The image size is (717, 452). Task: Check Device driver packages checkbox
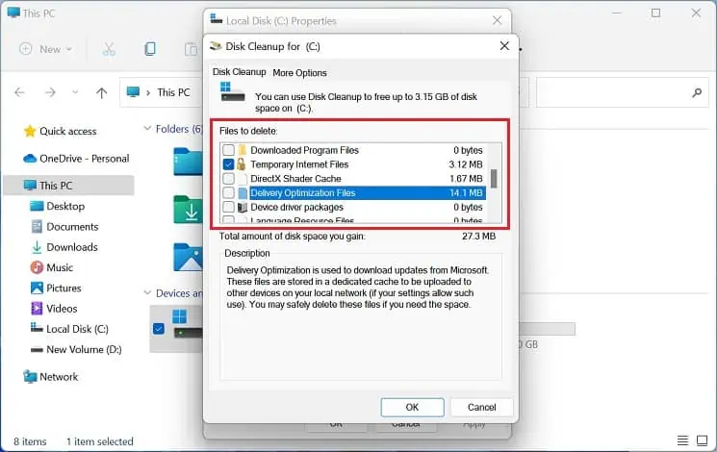[x=228, y=207]
